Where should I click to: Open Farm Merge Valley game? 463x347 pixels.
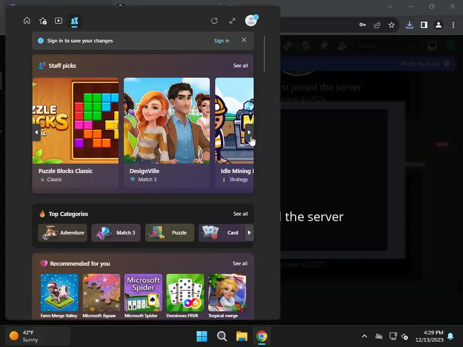(59, 296)
